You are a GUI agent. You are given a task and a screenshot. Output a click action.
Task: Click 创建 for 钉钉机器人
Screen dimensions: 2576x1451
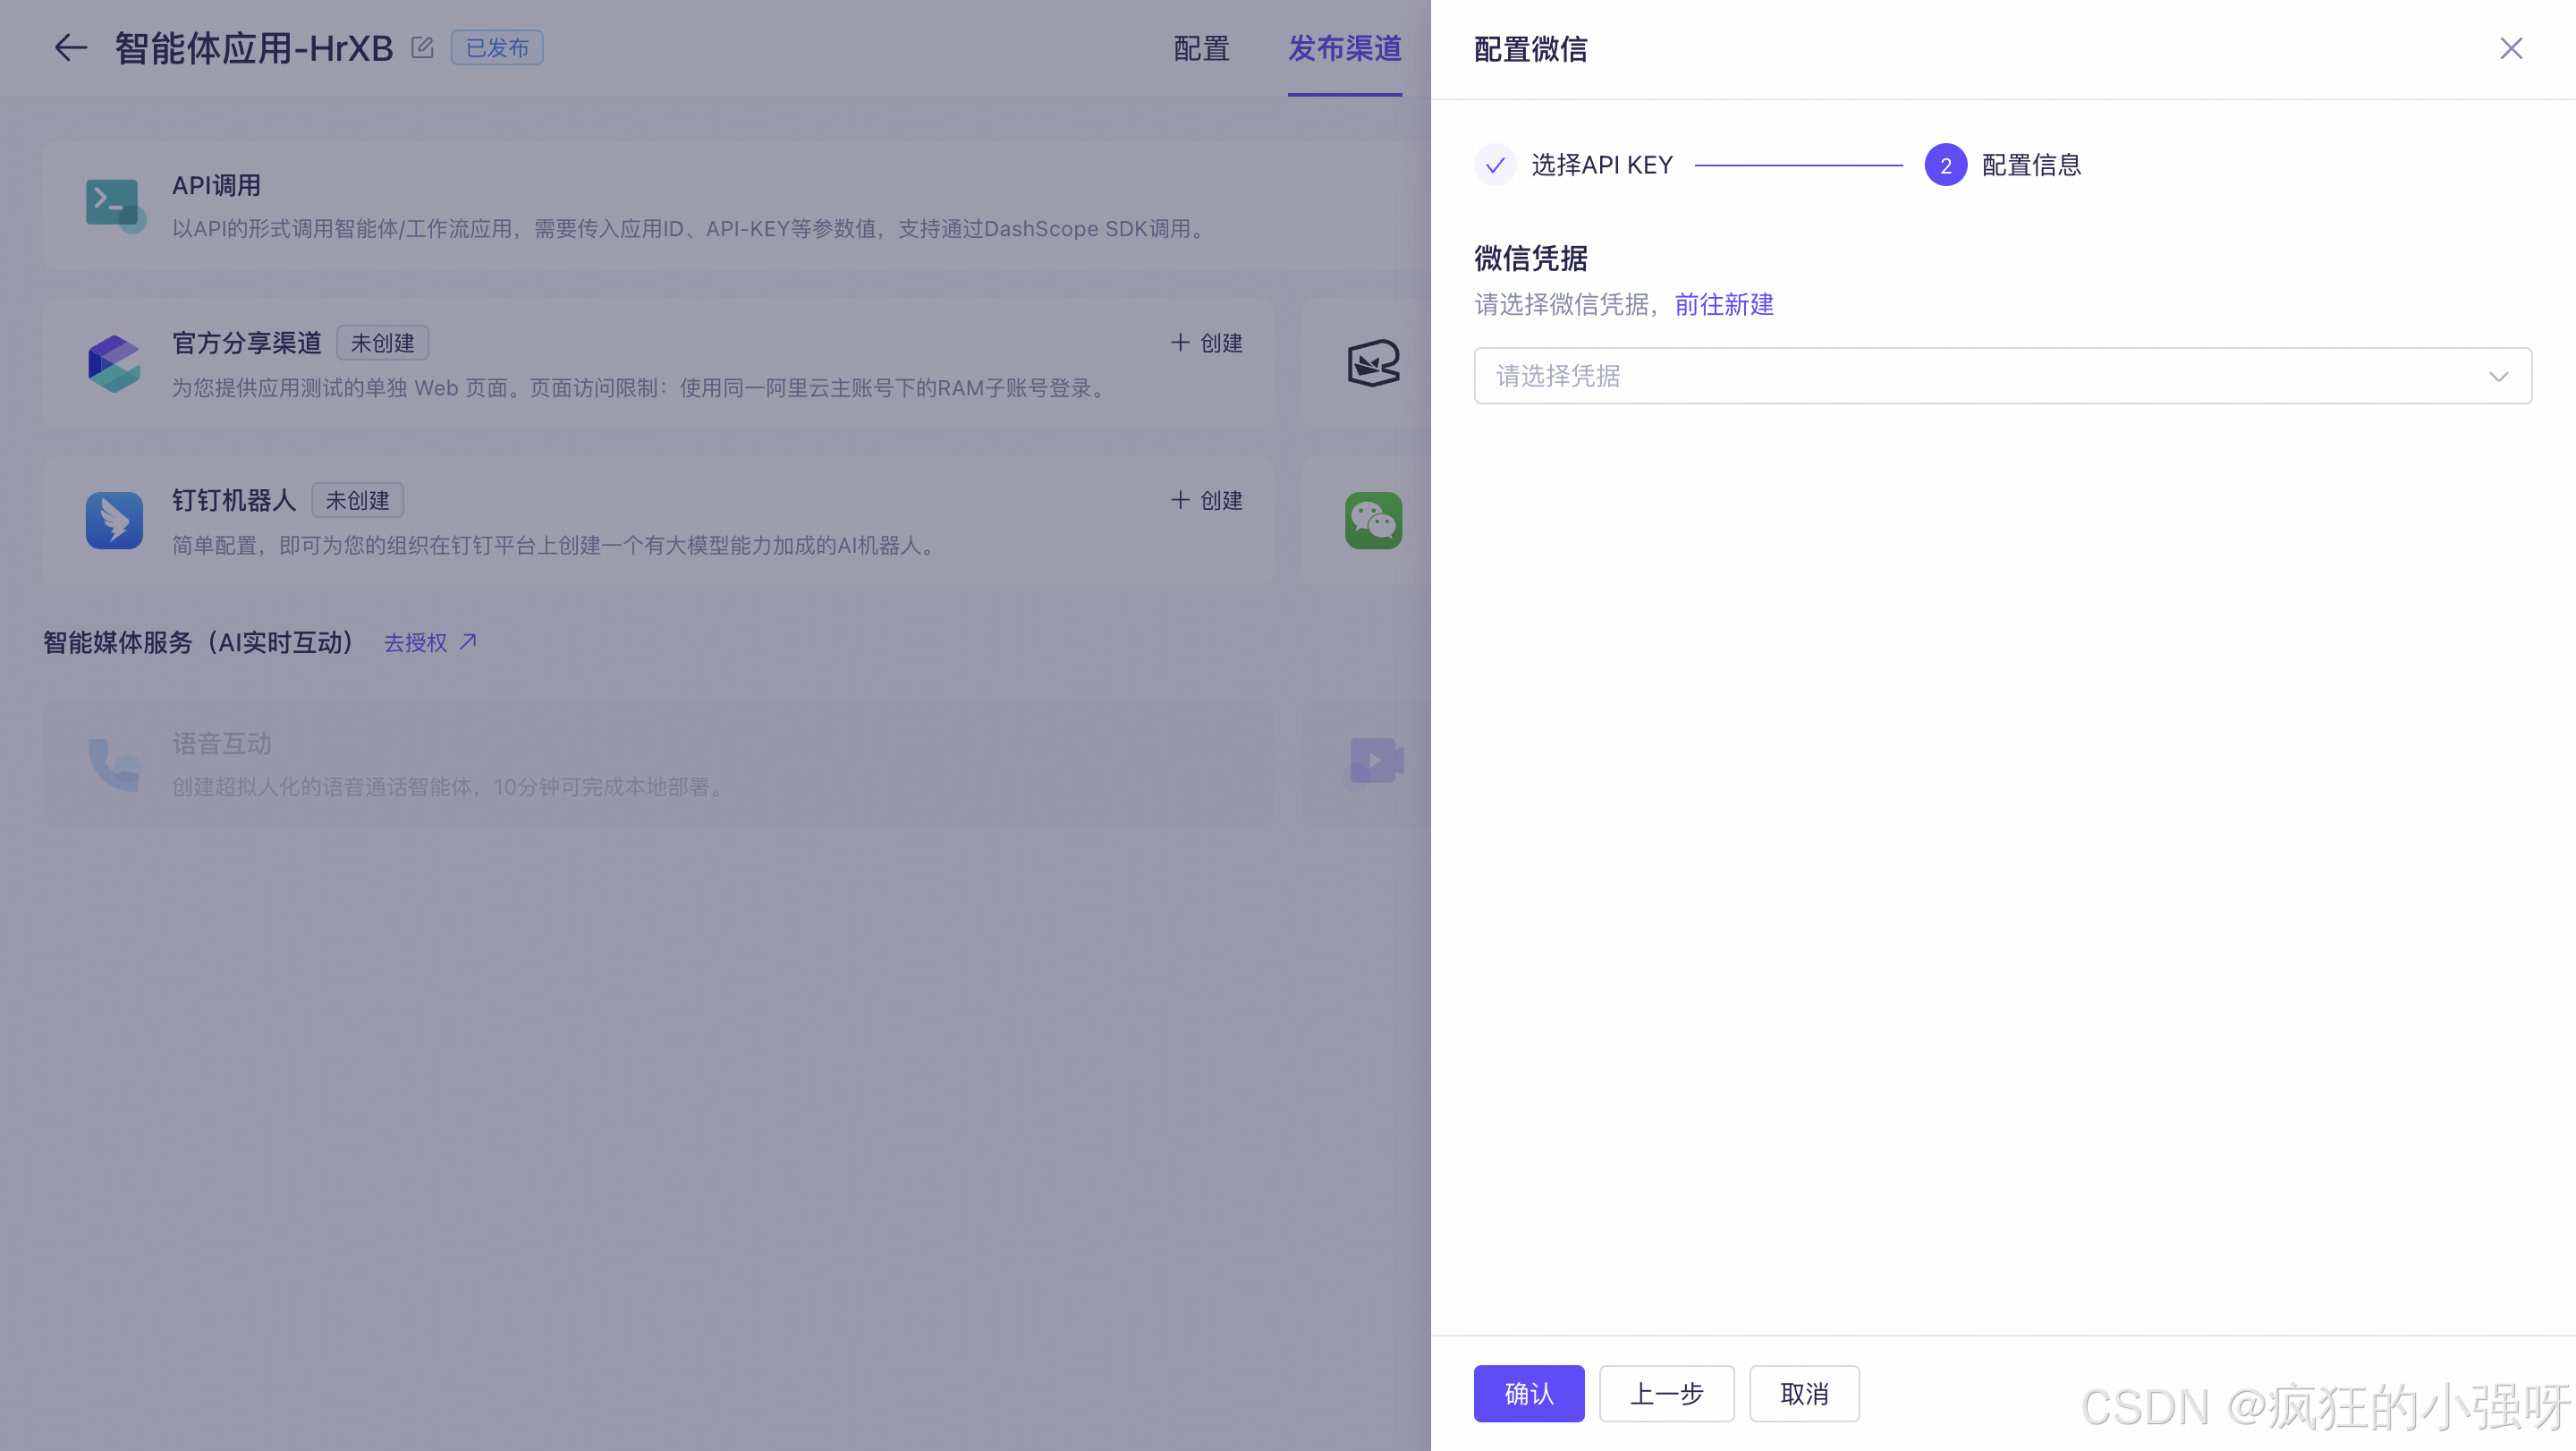pos(1207,500)
